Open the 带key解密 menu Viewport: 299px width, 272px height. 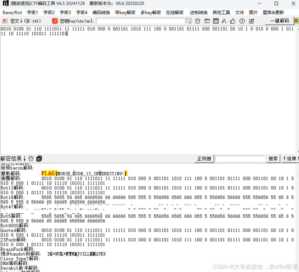[x=125, y=12]
